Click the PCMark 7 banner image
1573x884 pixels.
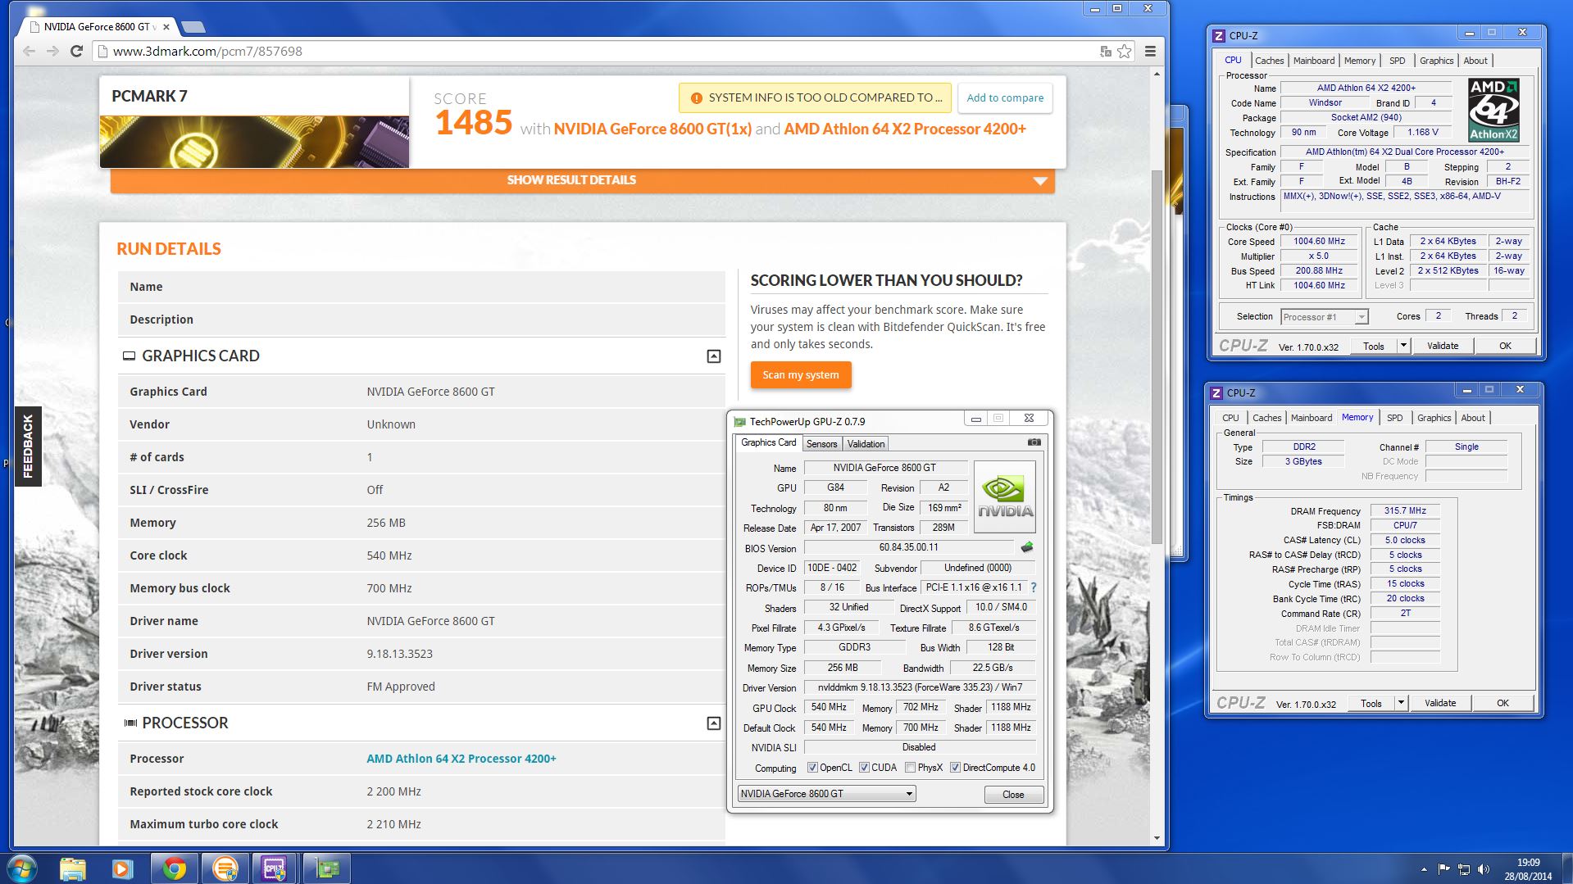point(254,142)
